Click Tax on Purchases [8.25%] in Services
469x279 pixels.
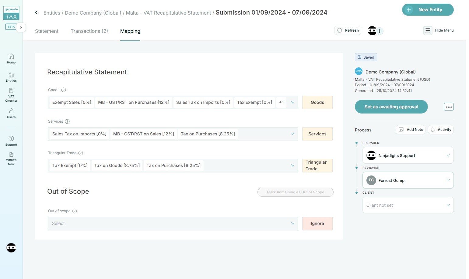pyautogui.click(x=208, y=134)
